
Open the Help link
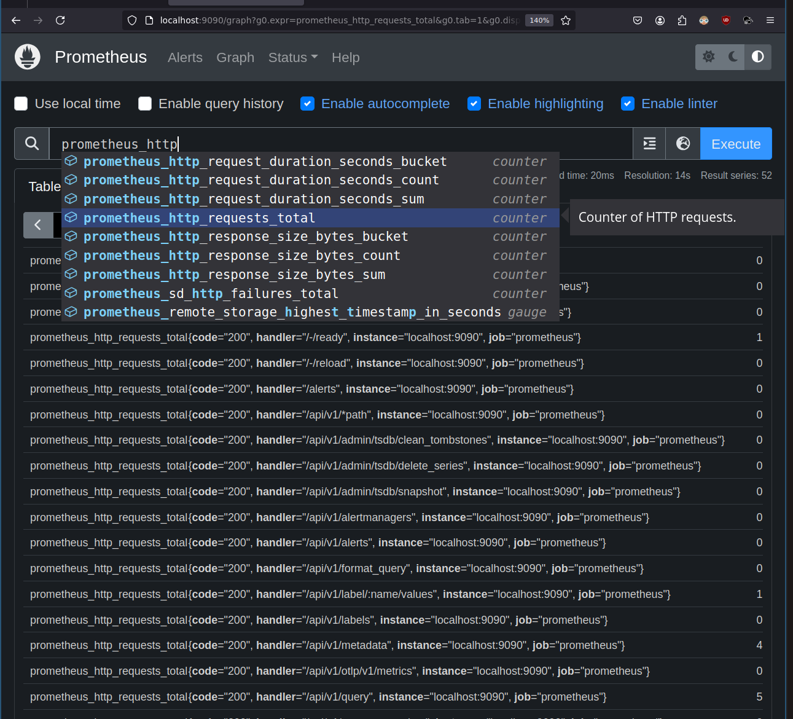point(346,57)
